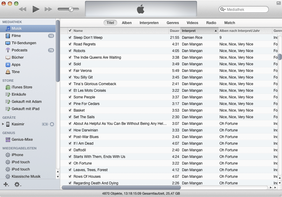Click the Podcasts badge showing 79
282x197 pixels.
tap(51, 50)
